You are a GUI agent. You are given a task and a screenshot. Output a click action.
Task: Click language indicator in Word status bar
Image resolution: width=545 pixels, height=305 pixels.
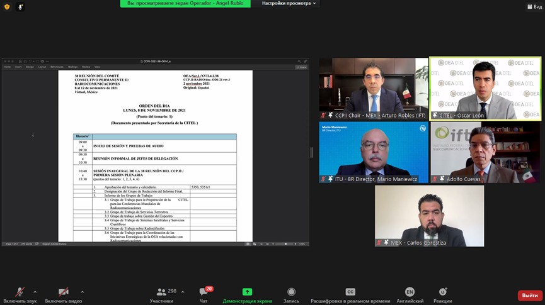(54, 244)
